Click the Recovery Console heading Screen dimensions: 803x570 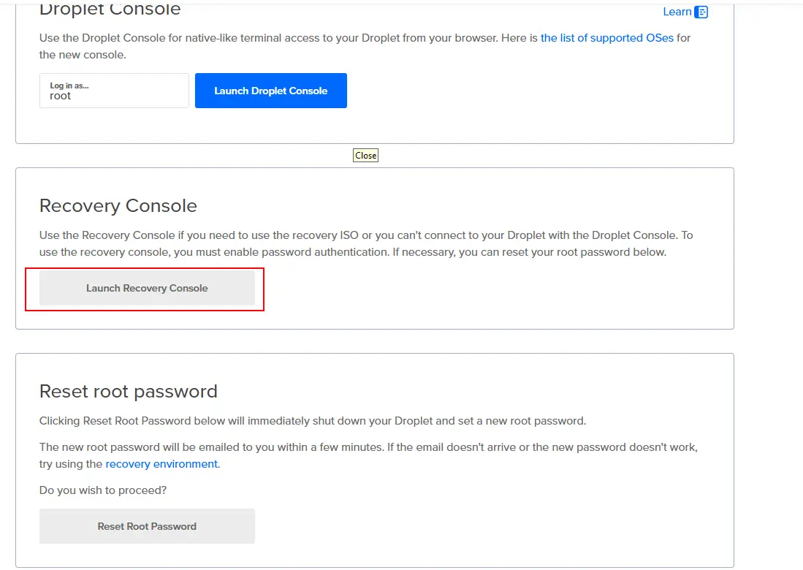118,205
